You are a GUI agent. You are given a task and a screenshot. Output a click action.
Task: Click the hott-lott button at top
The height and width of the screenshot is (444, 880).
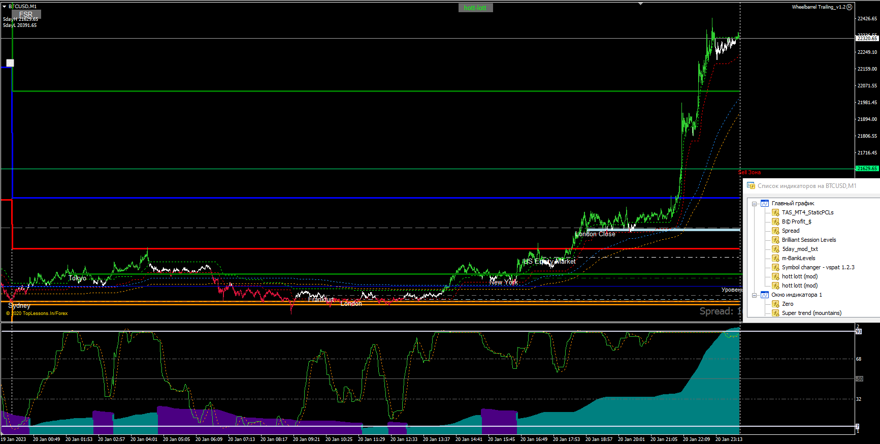click(x=475, y=8)
